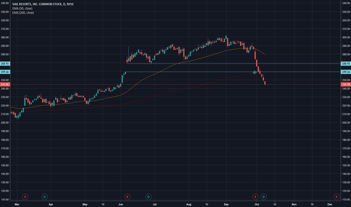Open the dividend marker D before April
The height and width of the screenshot is (207, 351).
pos(44,197)
